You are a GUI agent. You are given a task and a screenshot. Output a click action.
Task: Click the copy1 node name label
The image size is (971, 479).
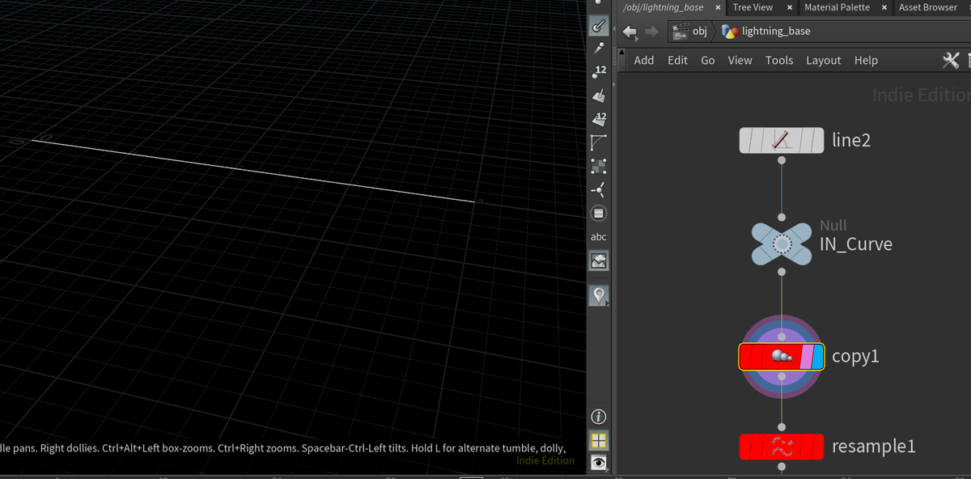(x=855, y=356)
